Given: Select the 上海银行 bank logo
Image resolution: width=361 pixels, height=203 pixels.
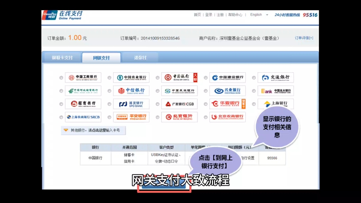Looking at the screenshot, I should tap(276, 104).
